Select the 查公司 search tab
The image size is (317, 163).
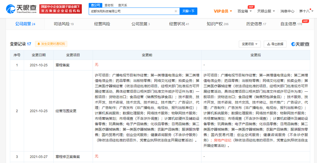(x=94, y=5)
